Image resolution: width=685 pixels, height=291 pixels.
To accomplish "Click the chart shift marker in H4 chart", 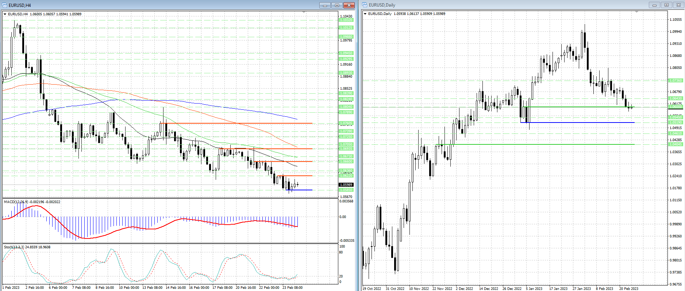I will tap(304, 12).
